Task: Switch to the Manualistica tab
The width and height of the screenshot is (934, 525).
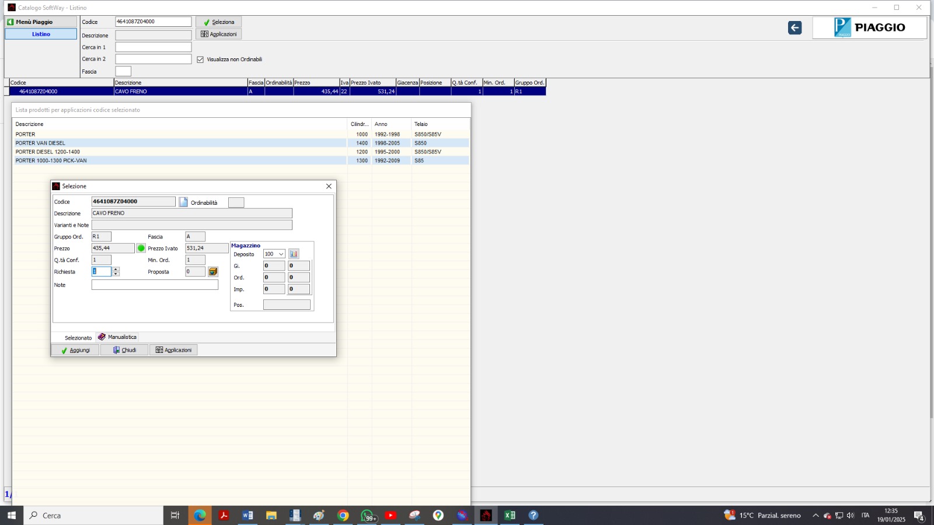Action: [x=117, y=337]
